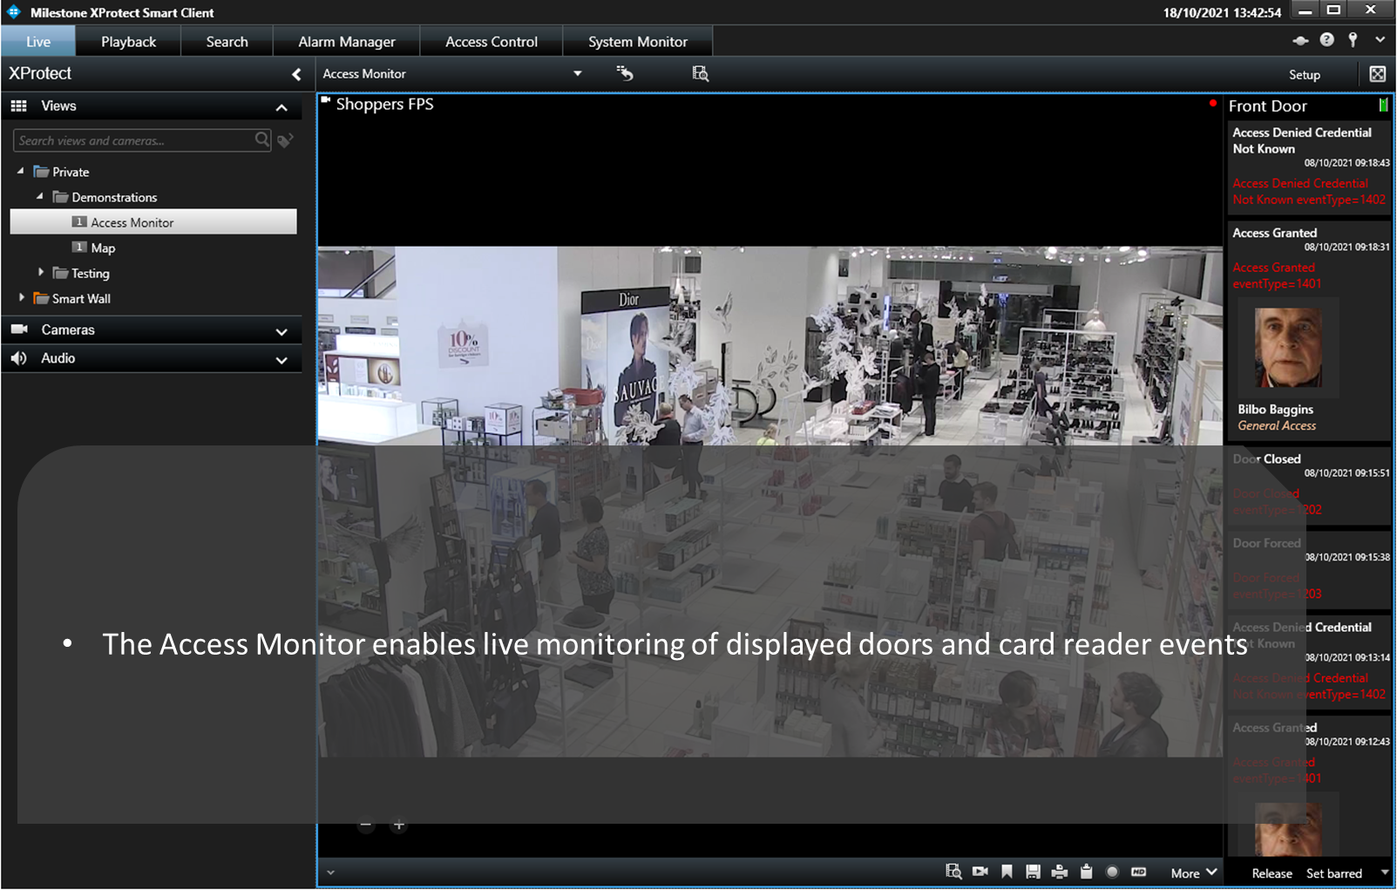Select the Testing folder
The width and height of the screenshot is (1397, 890).
click(81, 273)
